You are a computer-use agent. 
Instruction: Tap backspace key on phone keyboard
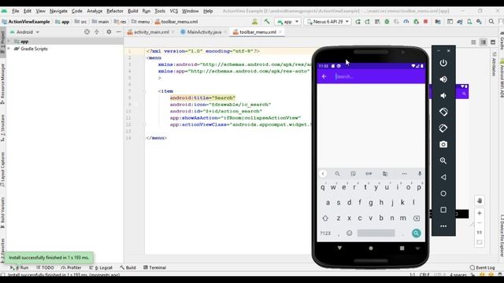pyautogui.click(x=417, y=219)
